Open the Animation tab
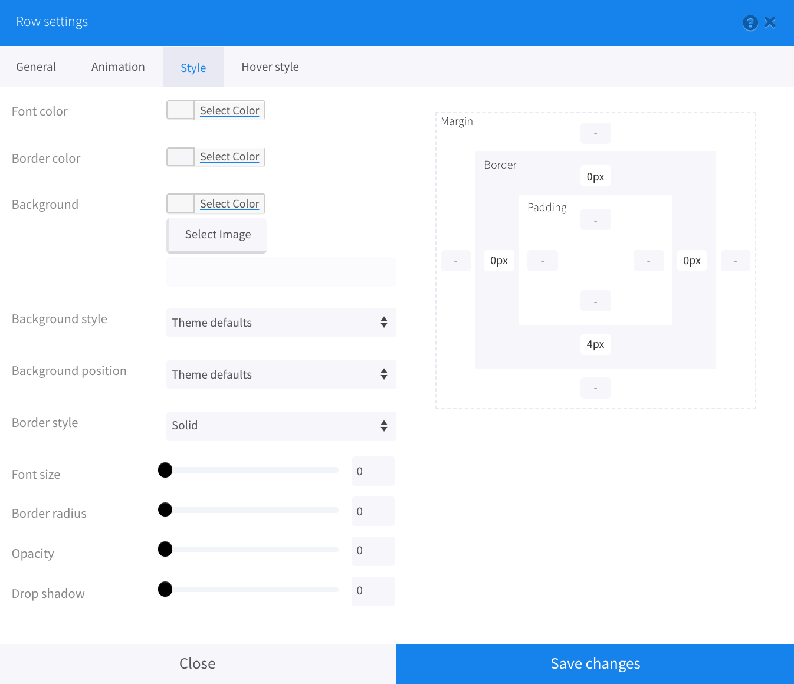The width and height of the screenshot is (794, 684). (118, 67)
